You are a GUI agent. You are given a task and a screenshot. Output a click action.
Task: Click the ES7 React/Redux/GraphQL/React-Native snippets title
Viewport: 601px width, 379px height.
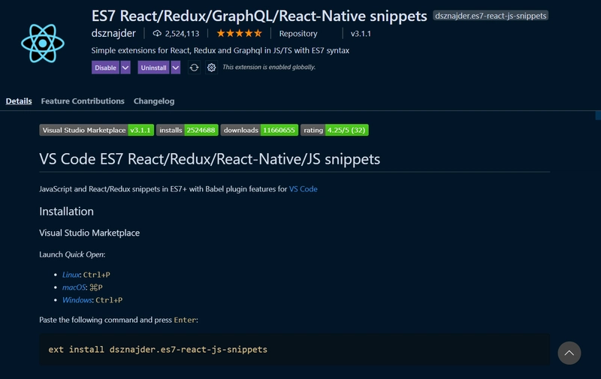(259, 16)
